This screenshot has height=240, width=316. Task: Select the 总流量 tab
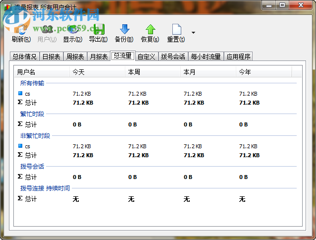[x=122, y=56]
